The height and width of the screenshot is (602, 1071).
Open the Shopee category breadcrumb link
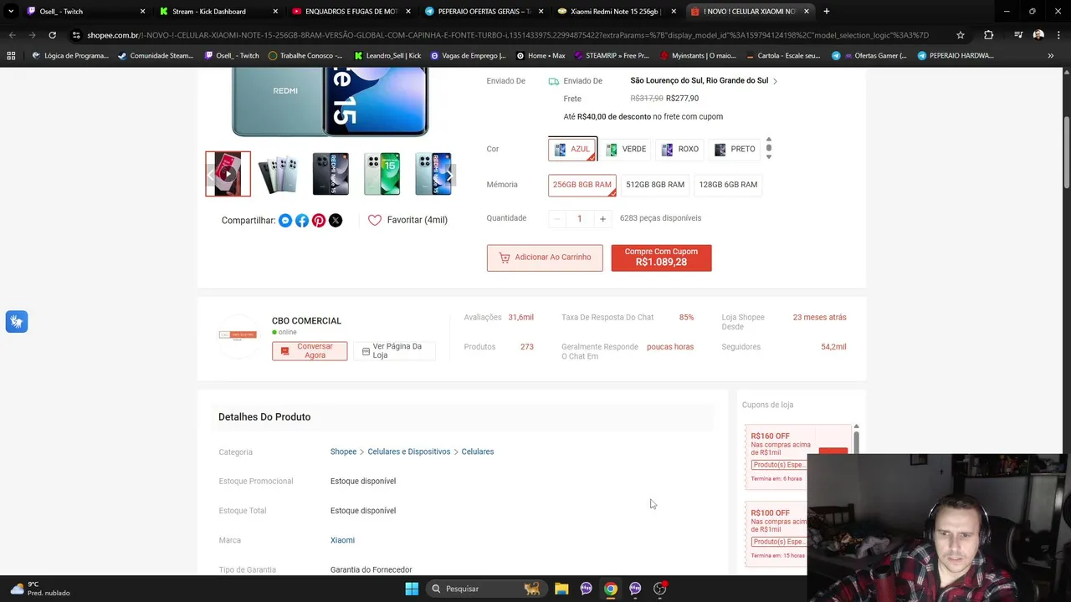click(343, 451)
